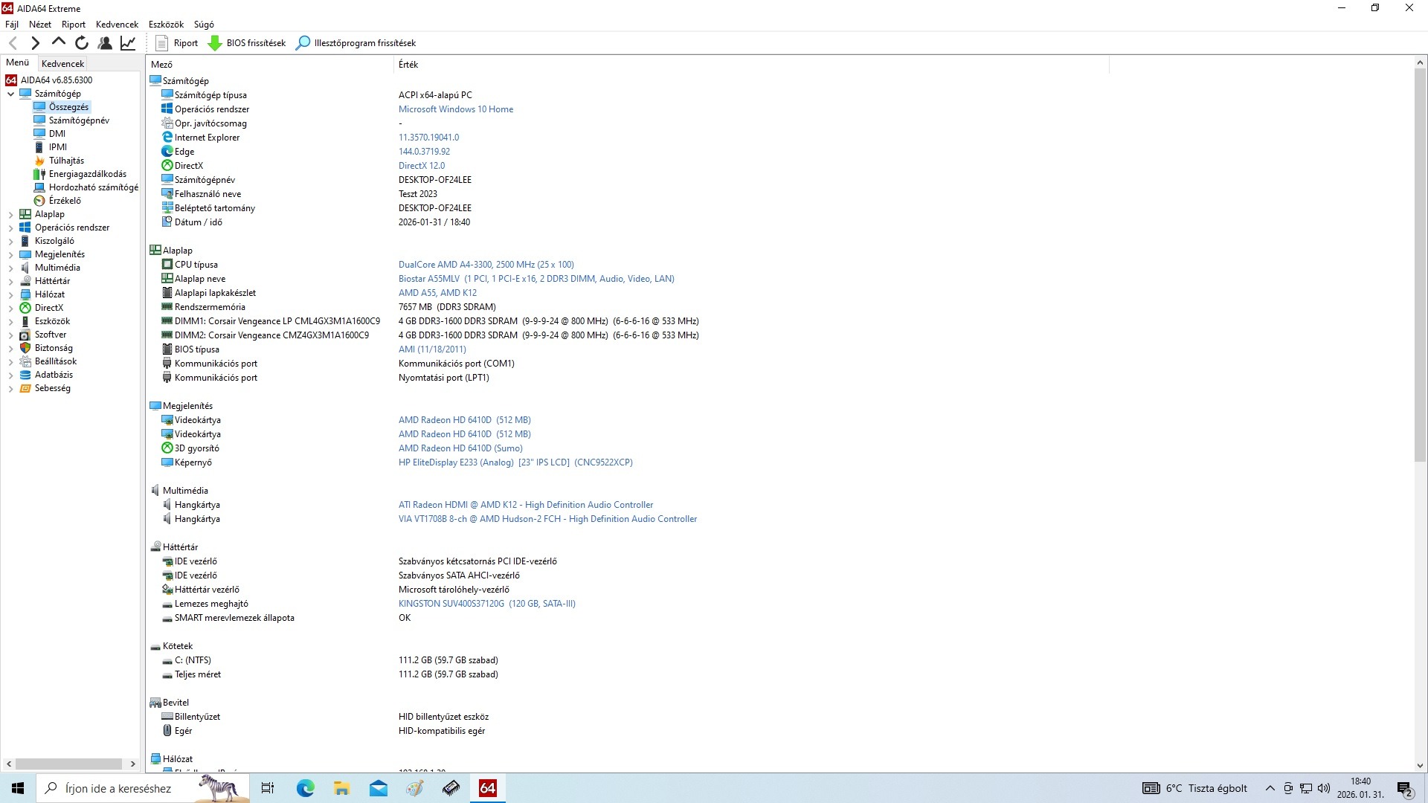1428x803 pixels.
Task: Click the Up level arrow icon
Action: tap(58, 42)
